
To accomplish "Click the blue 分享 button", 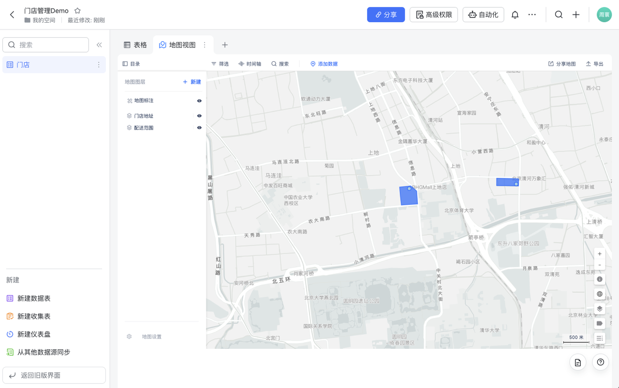I will (386, 14).
